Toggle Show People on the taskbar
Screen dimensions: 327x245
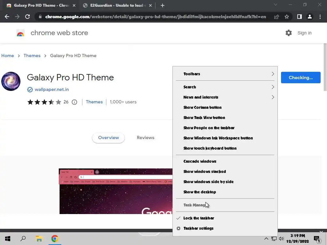pos(225,128)
